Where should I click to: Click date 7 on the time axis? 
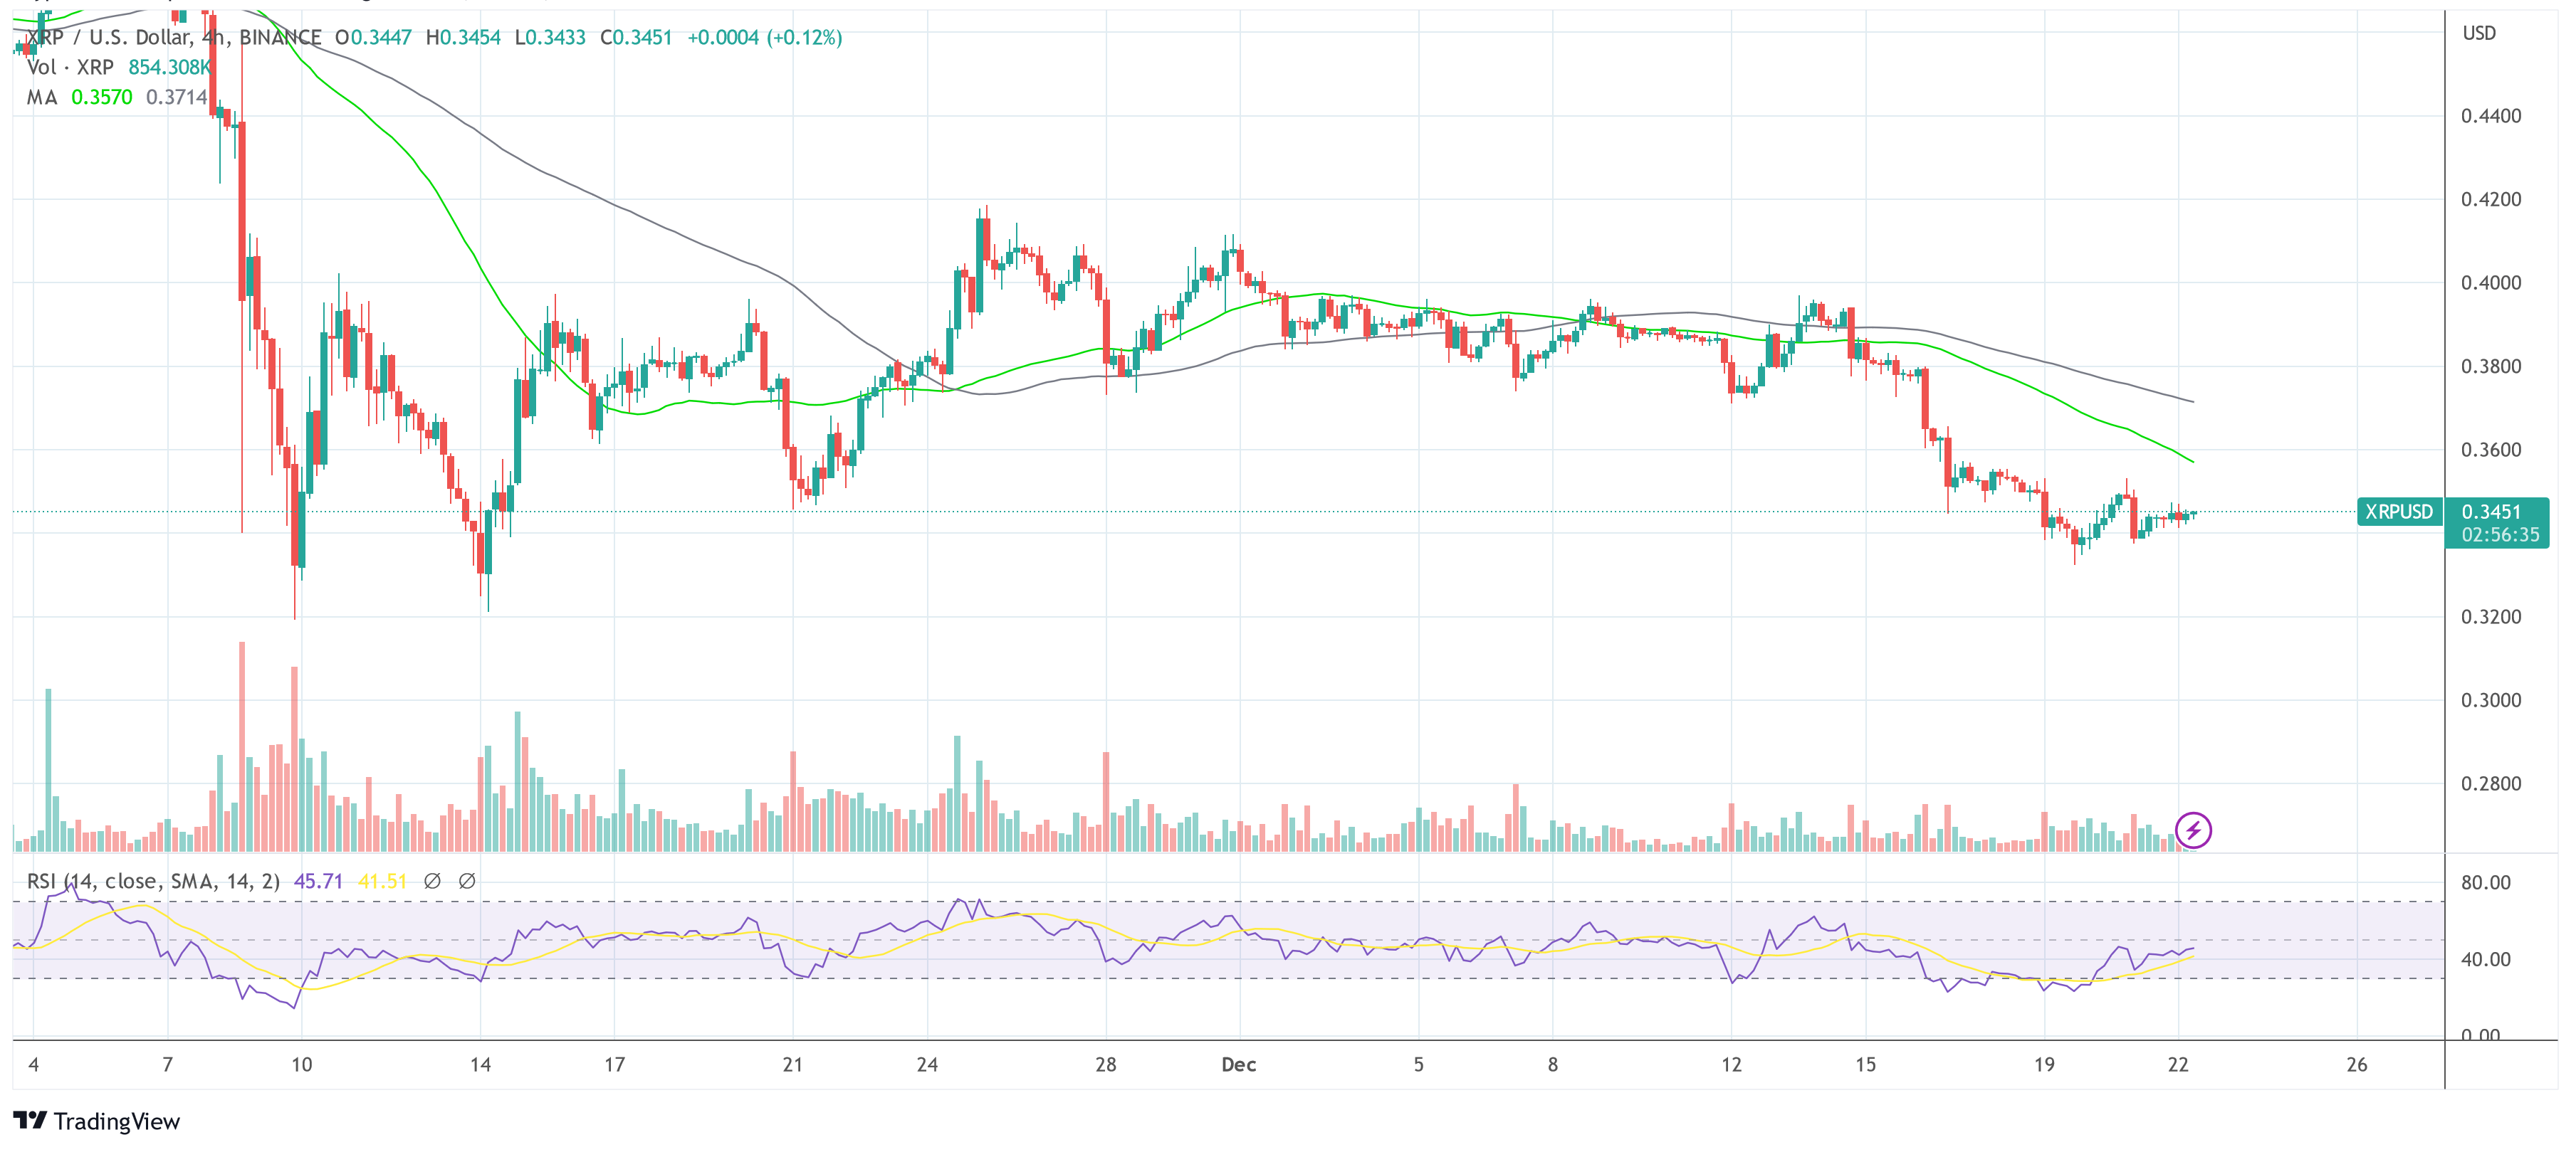pyautogui.click(x=167, y=1064)
